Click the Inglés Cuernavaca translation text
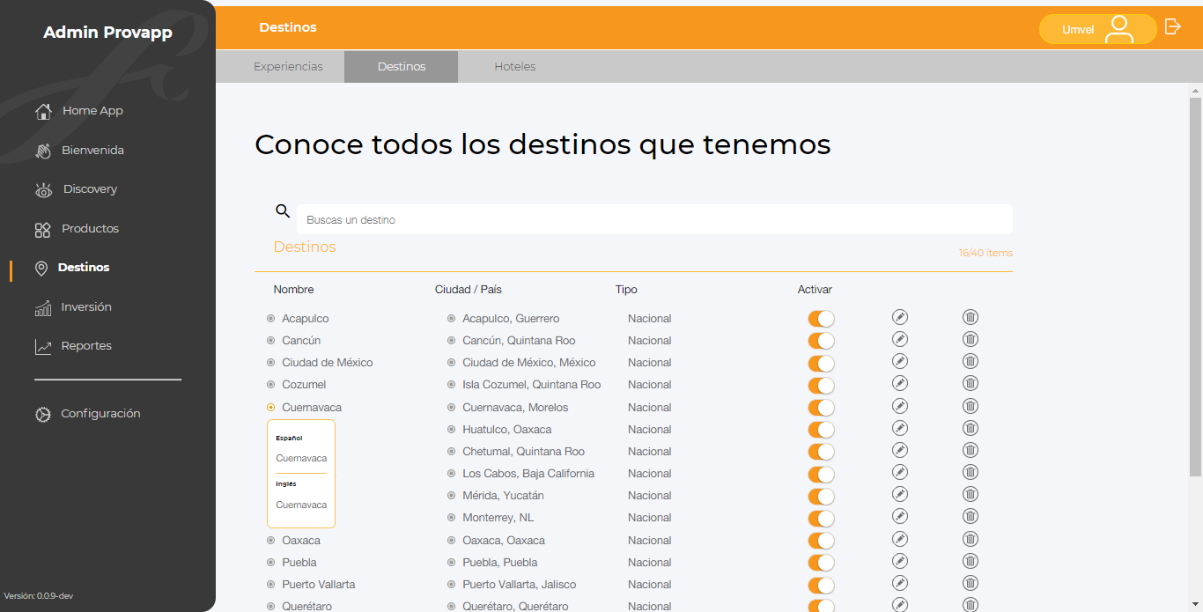 [x=301, y=505]
